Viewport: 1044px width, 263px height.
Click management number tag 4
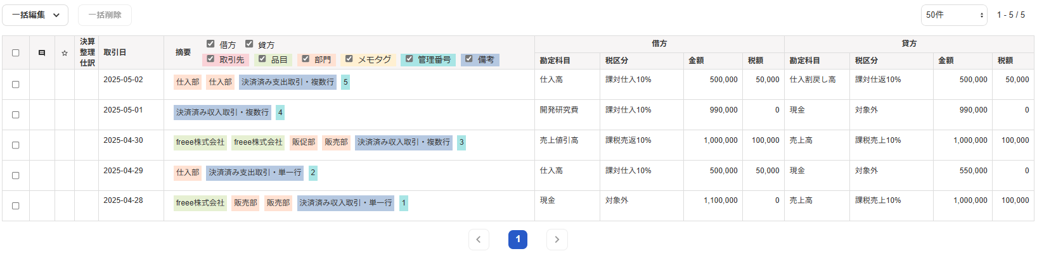tap(280, 113)
